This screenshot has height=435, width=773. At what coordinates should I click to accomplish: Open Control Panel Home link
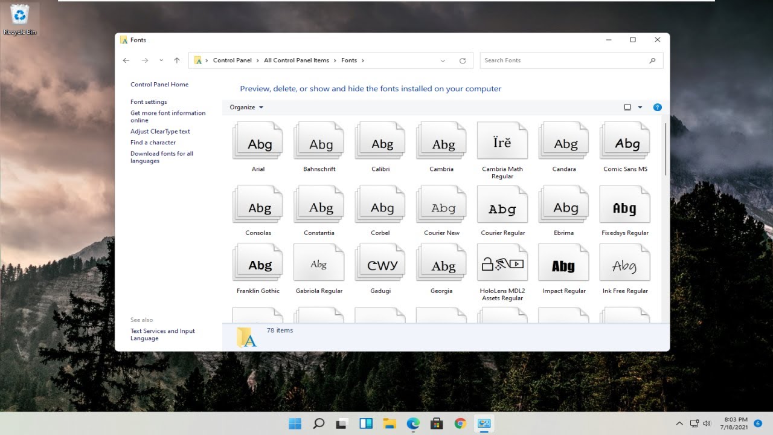coord(159,85)
